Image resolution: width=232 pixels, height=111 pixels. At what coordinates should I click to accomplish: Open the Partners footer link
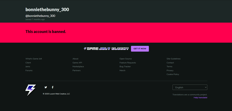click(x=77, y=71)
